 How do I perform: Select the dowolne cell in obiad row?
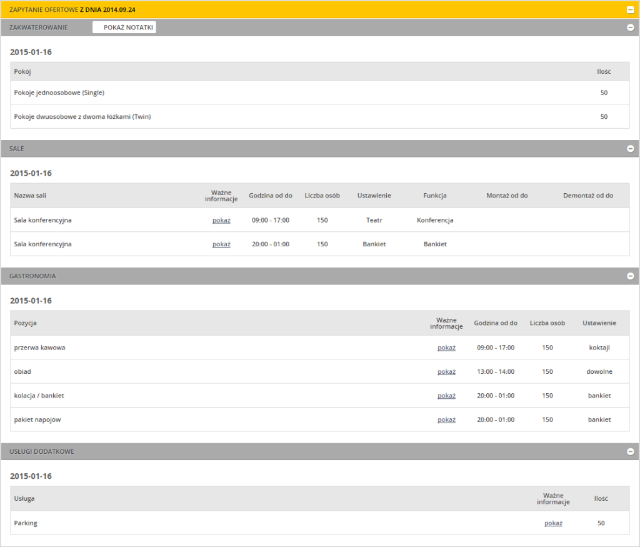point(599,371)
